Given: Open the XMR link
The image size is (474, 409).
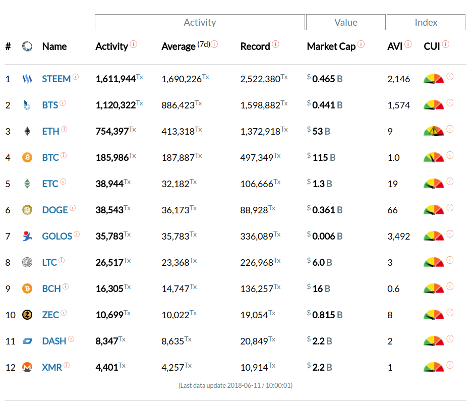Looking at the screenshot, I should (52, 367).
